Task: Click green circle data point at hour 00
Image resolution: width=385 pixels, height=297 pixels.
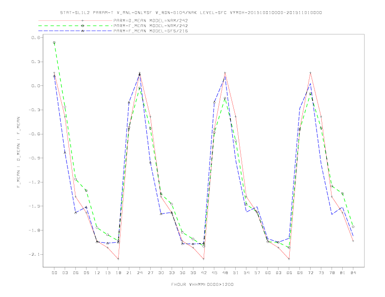Action: [x=54, y=43]
